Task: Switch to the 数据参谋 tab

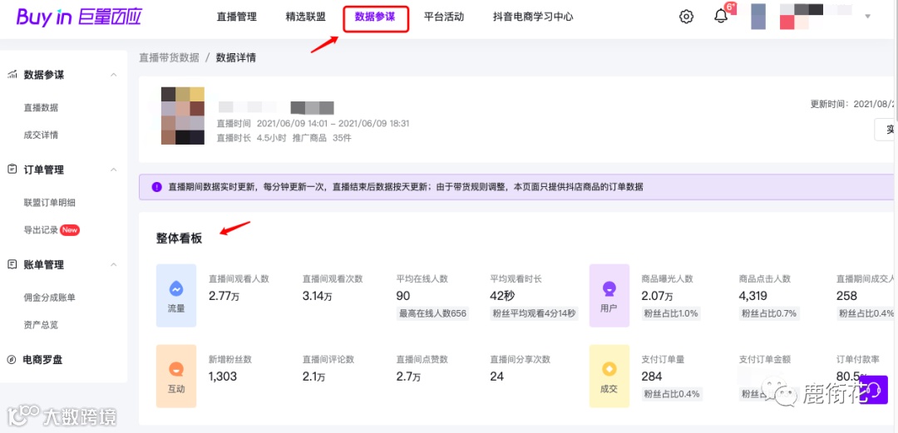Action: 375,17
